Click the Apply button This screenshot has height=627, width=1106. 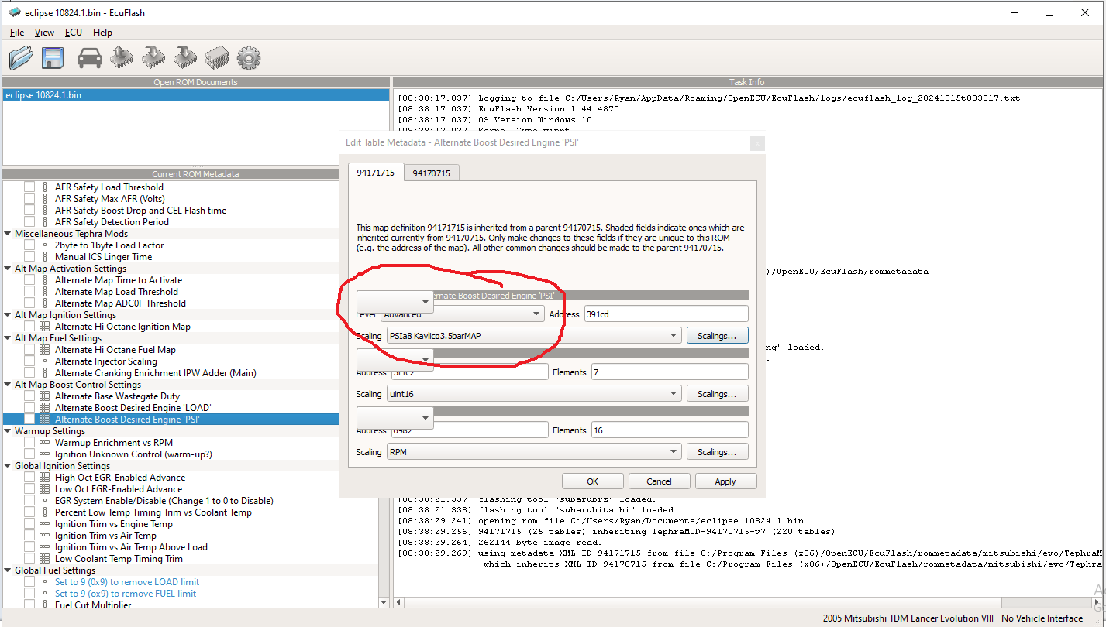725,481
